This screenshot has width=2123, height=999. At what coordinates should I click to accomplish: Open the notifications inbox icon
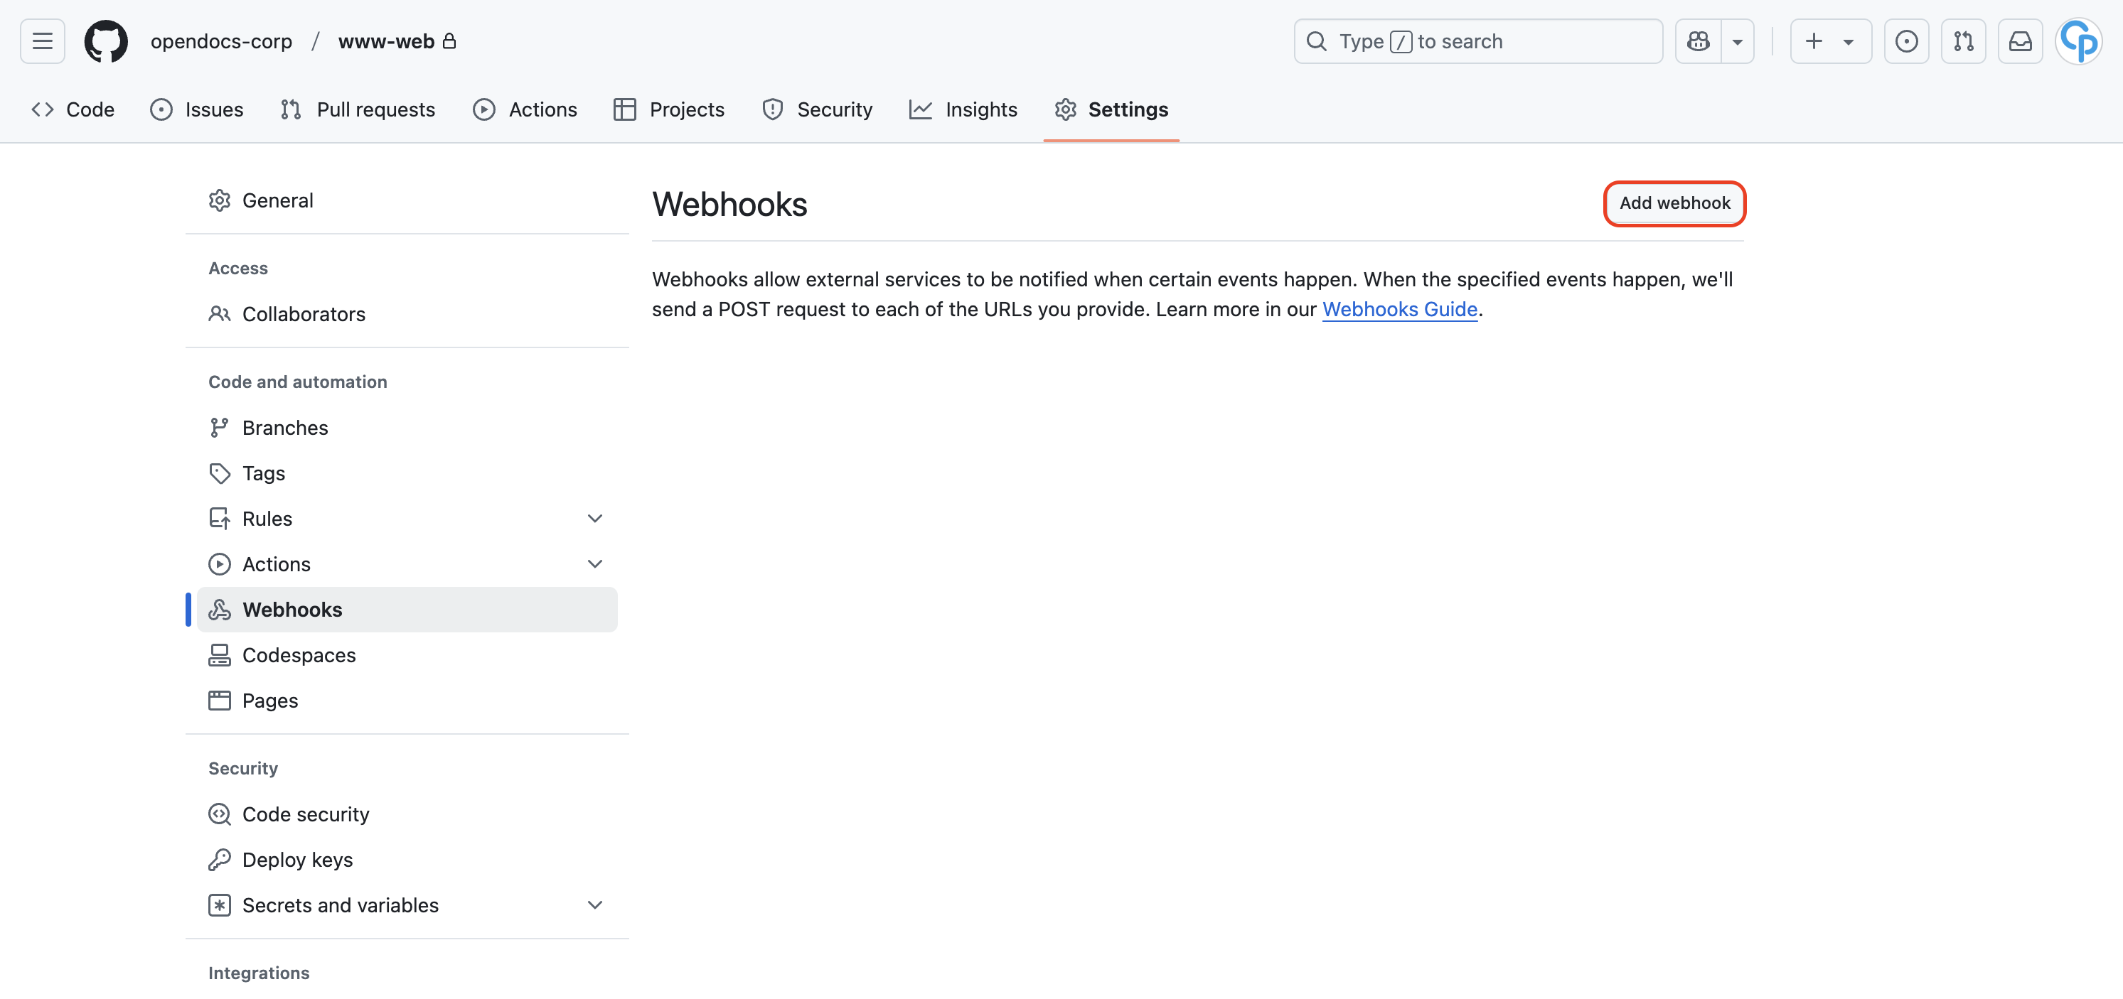click(x=2019, y=41)
